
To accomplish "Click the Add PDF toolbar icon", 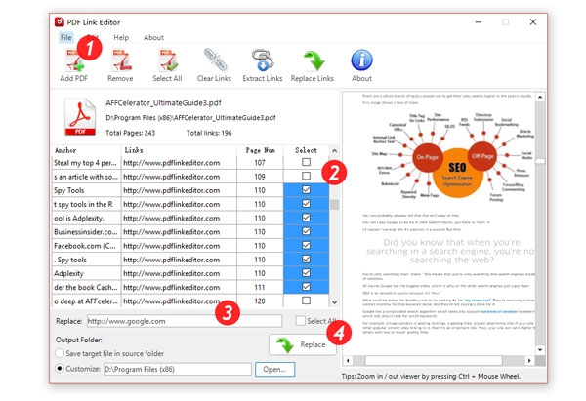I will pyautogui.click(x=74, y=61).
